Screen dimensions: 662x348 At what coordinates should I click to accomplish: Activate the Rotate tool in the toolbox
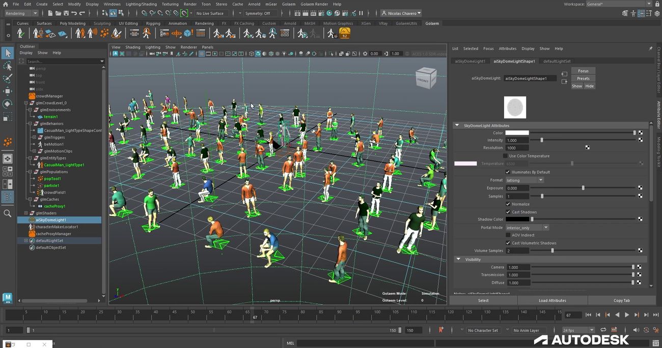(x=8, y=104)
